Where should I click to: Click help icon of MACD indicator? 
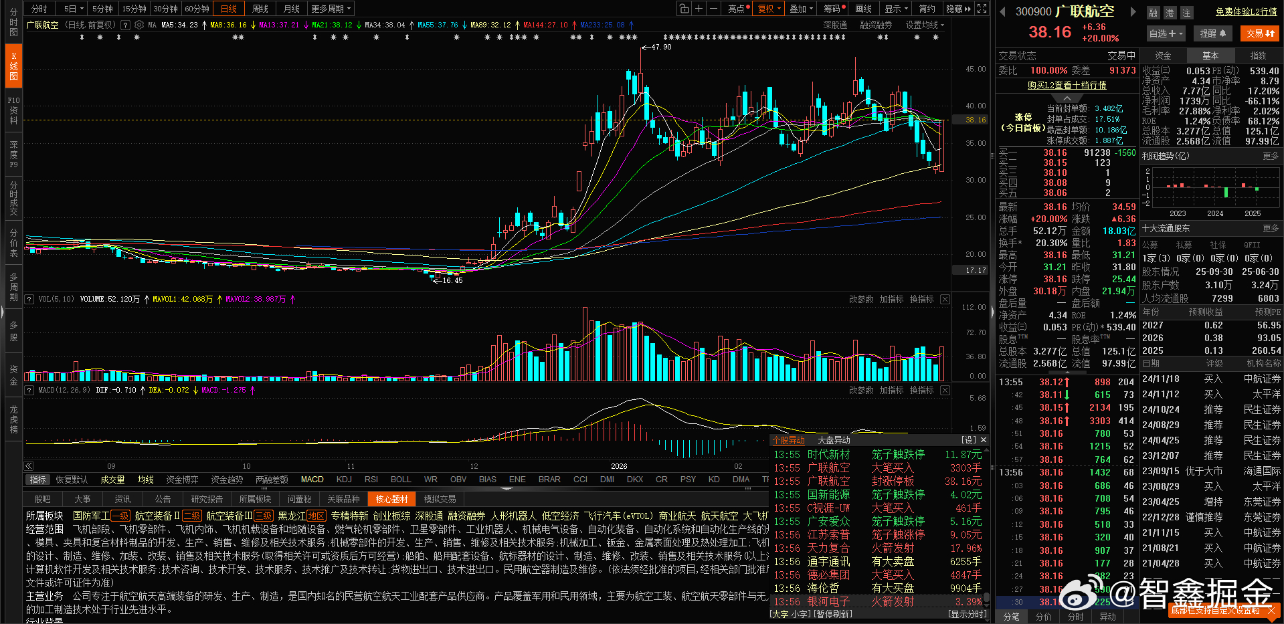pos(29,390)
